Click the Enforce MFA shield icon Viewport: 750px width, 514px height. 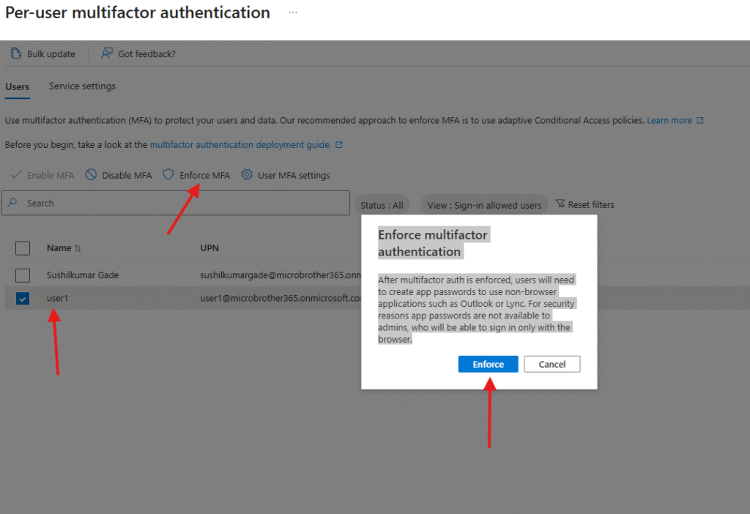(168, 175)
